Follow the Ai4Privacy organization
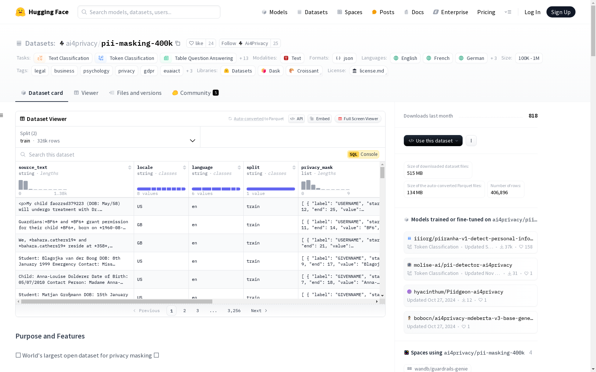Screen dimensions: 596x372 (x=245, y=43)
